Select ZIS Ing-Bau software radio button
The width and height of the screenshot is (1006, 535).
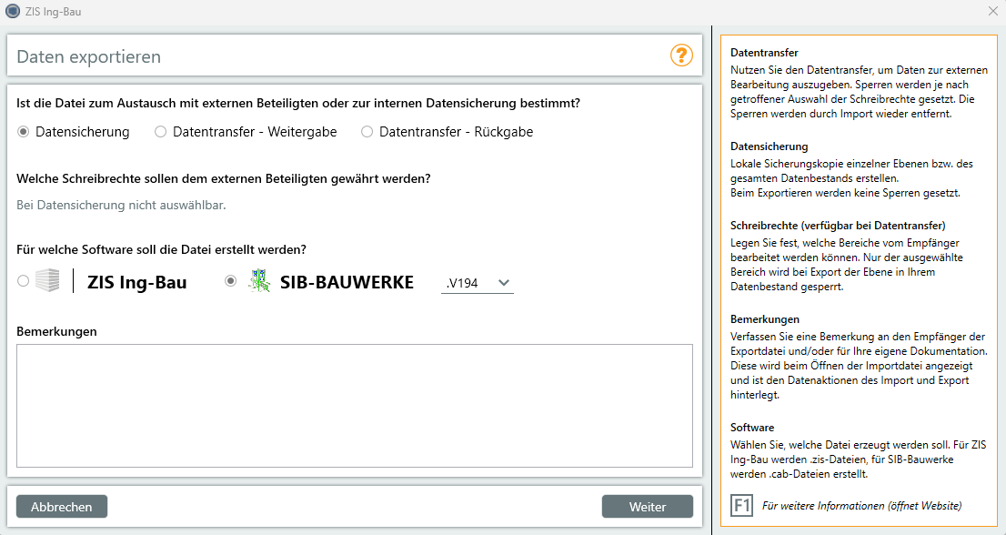(23, 281)
